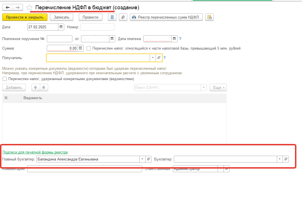Check 'Перечислен налог, удержанный конкретными документами'

pos(4,79)
